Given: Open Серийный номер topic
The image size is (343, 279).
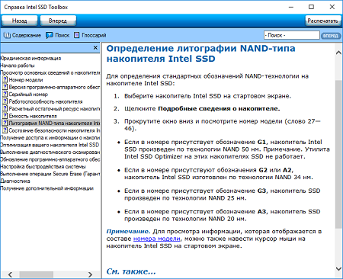Looking at the screenshot, I should click(x=28, y=95).
